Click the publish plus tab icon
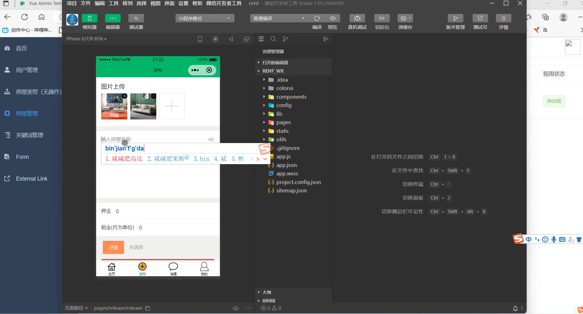Screen dimensions: 583x314 142,267
